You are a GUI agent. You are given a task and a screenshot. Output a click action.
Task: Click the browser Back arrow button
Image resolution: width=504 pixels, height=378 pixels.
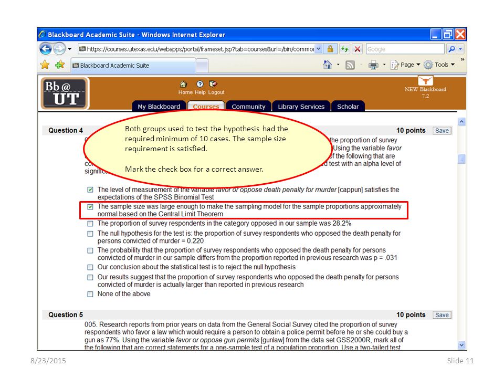pyautogui.click(x=46, y=49)
